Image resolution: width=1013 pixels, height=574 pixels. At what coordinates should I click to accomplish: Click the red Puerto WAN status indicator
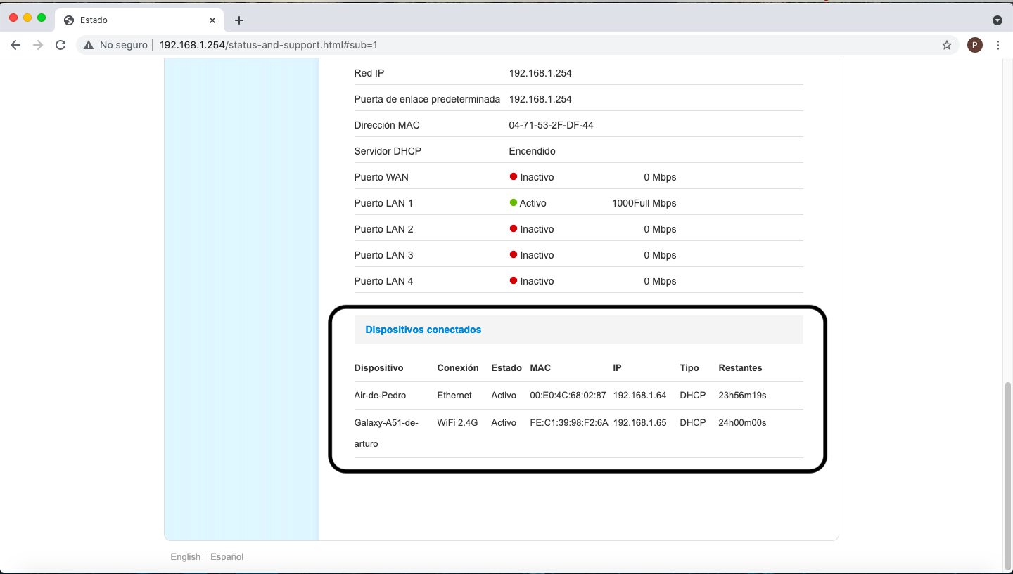(x=514, y=177)
